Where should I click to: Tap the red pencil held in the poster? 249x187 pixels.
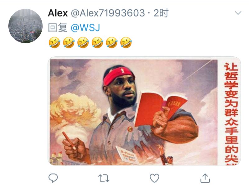[x=69, y=141]
